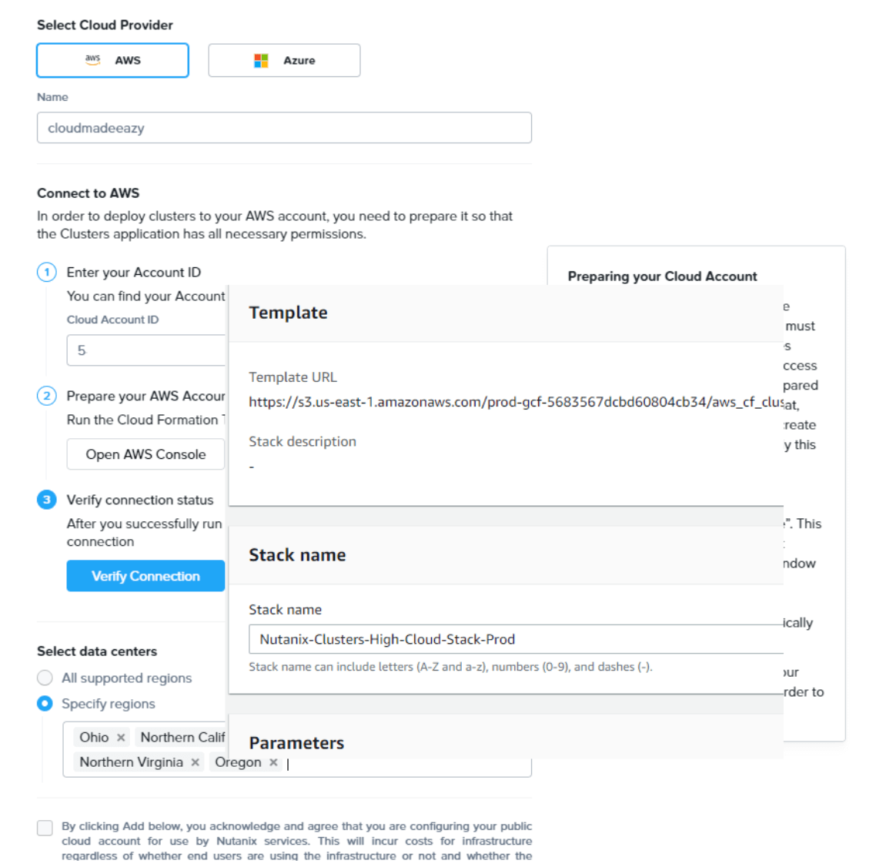Viewport: 876px width, 867px height.
Task: Click the Azure Microsoft logo icon
Action: click(261, 61)
